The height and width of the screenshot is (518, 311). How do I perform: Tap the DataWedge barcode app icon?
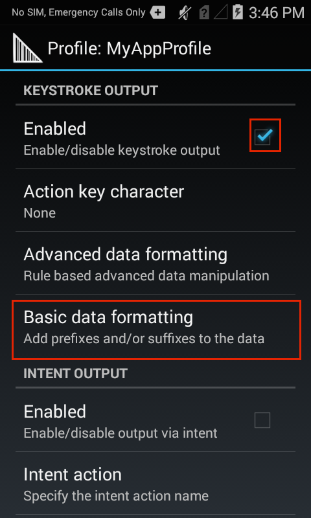click(27, 48)
